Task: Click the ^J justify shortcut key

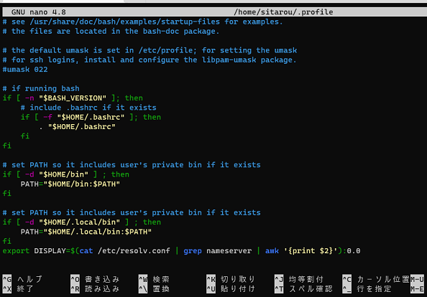Action: [279, 279]
